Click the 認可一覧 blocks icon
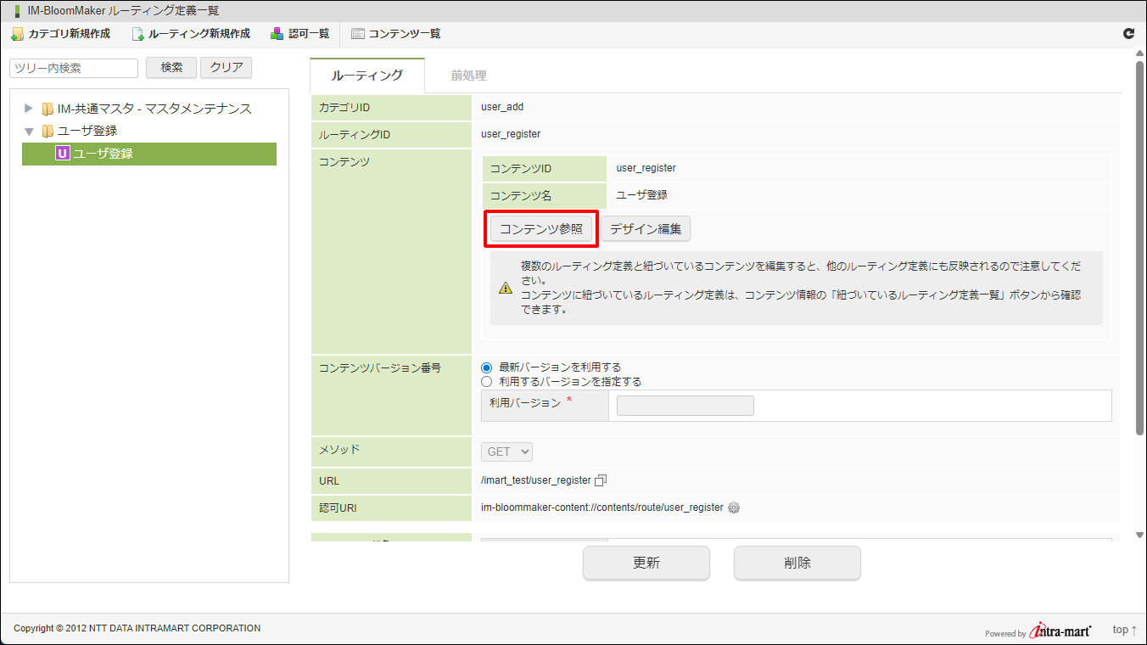Screen dimensions: 1147x645 coord(277,34)
